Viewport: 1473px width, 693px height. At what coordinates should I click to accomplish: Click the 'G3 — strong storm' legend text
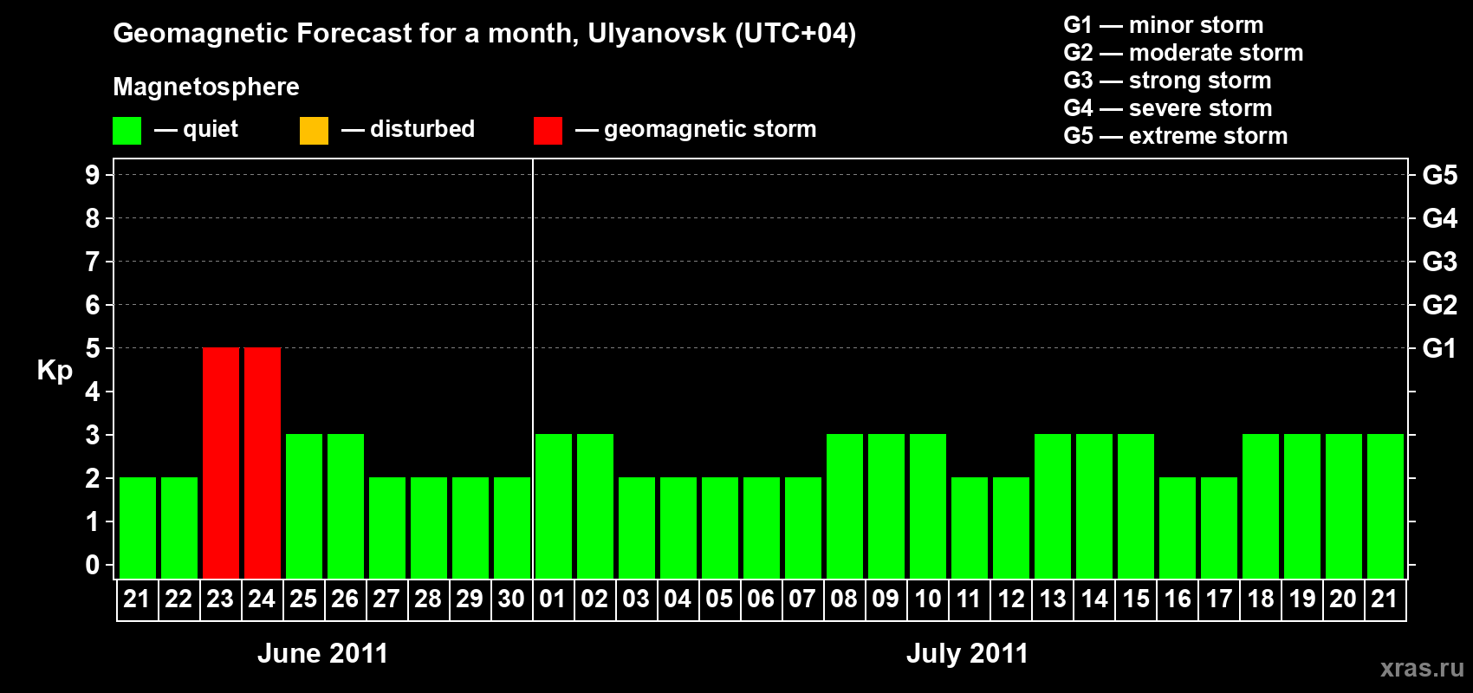click(x=1167, y=81)
